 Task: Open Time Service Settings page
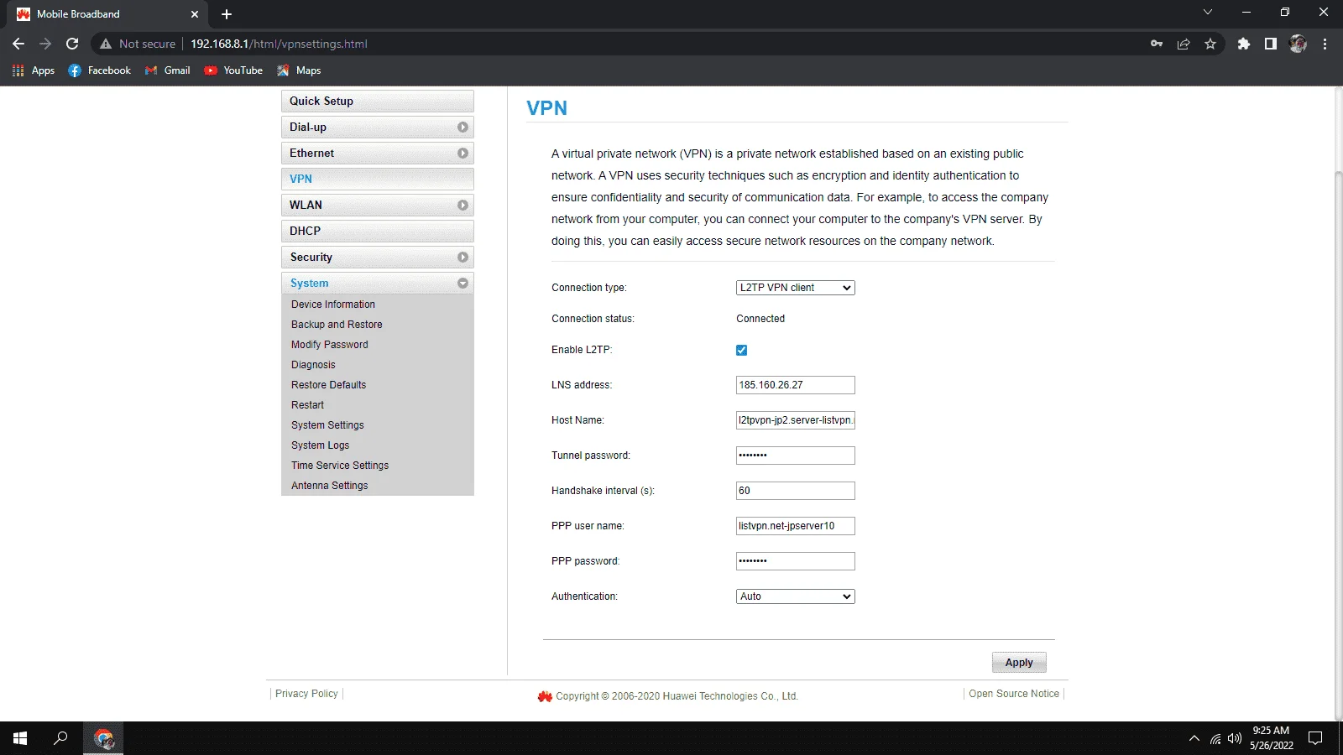coord(340,466)
